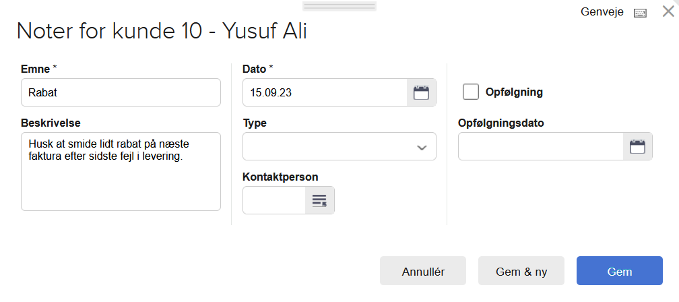This screenshot has height=302, width=679.
Task: Enable the Opfølgning checkbox
Action: coord(471,92)
